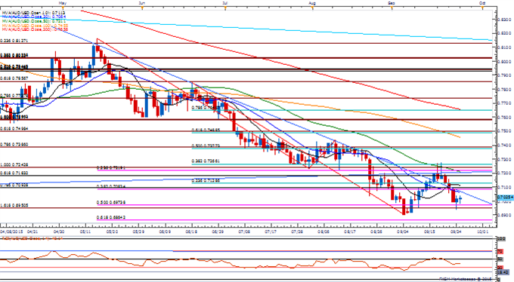Click the 0.618 Fibonacci label near 0.7498
Viewport: 514px width, 282px height.
pyautogui.click(x=14, y=129)
